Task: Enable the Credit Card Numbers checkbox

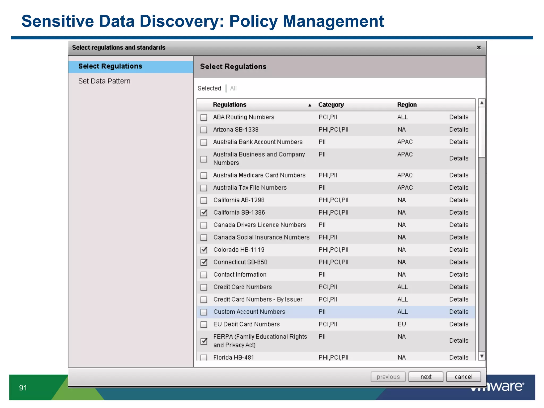Action: (204, 287)
